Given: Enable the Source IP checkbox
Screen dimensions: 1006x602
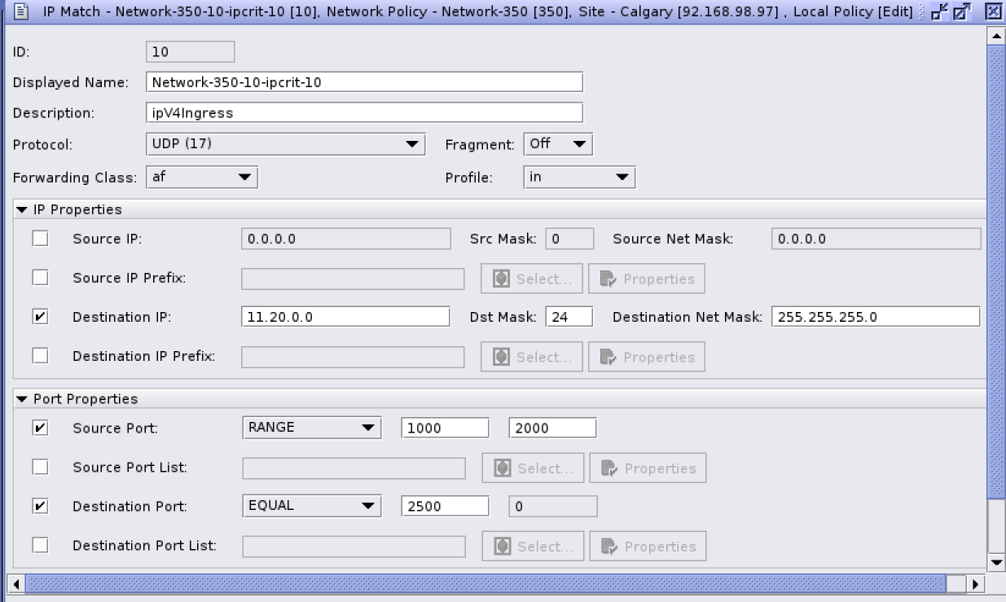Looking at the screenshot, I should (x=40, y=239).
